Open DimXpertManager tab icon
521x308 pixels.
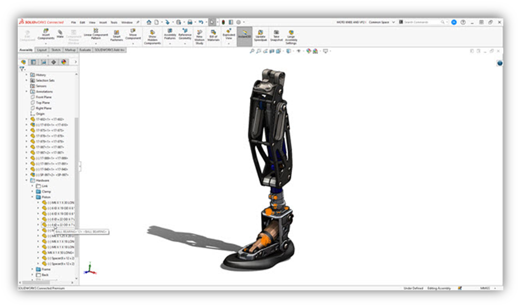point(54,62)
